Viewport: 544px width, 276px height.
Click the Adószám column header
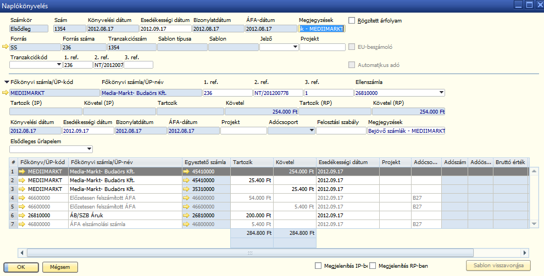[x=454, y=162]
